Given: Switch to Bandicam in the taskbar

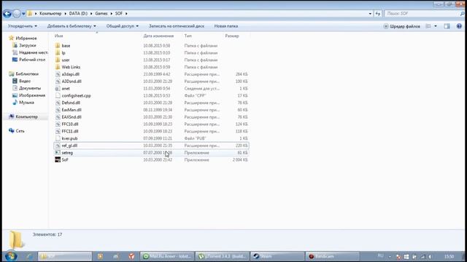Looking at the screenshot, I should click(333, 256).
